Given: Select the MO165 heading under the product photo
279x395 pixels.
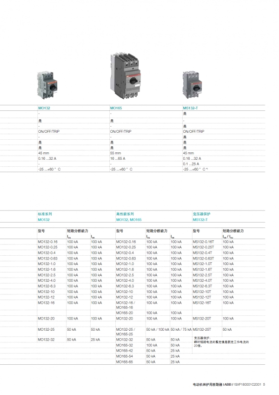Looking at the screenshot, I should coord(116,108).
